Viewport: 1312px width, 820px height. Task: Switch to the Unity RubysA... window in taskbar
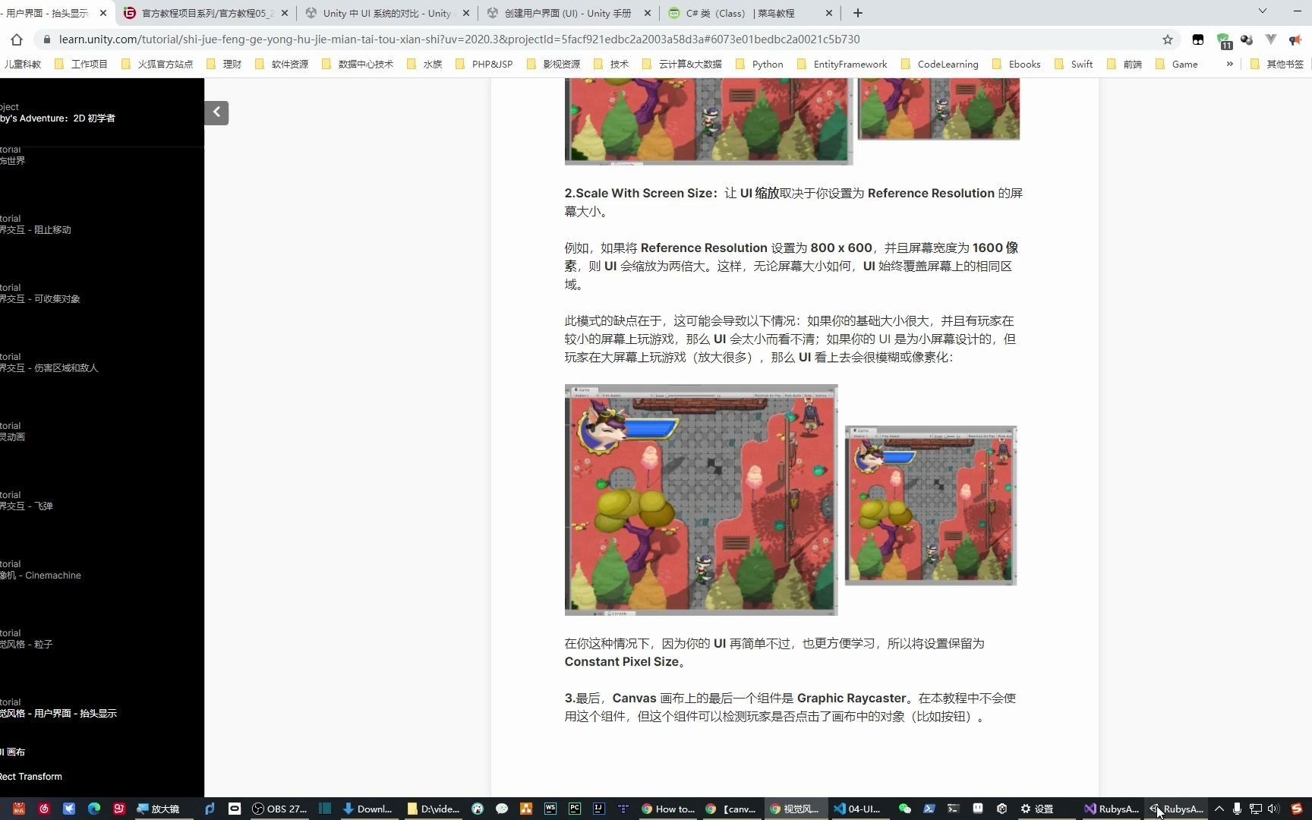[1177, 809]
